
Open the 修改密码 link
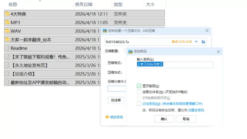(x=116, y=117)
